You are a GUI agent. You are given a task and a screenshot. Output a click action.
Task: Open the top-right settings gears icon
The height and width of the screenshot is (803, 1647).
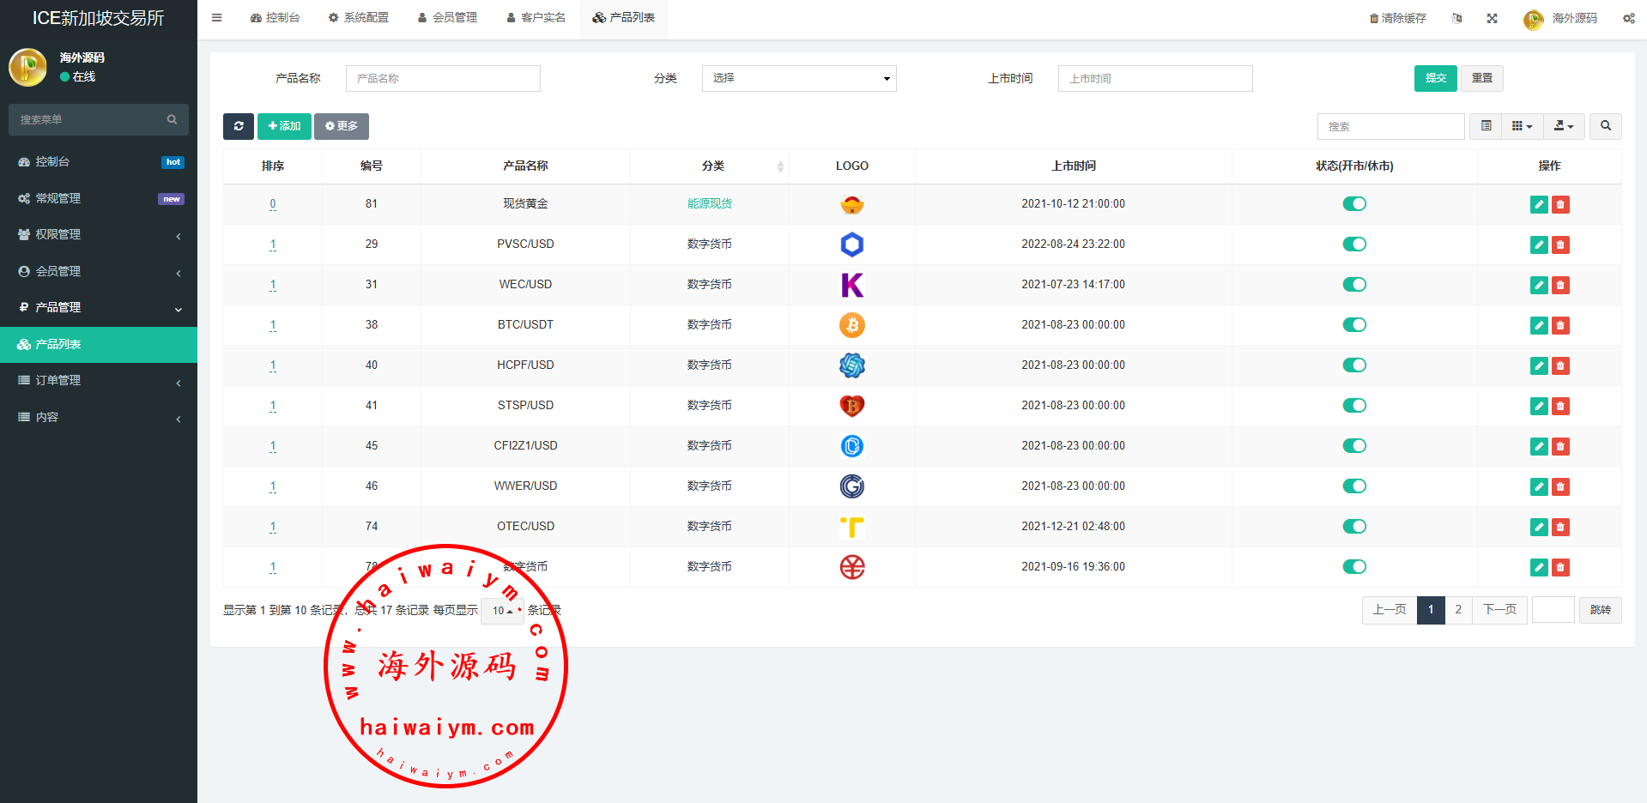pos(1628,18)
